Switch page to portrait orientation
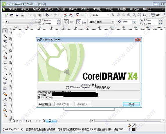This screenshot has height=134, width=166. click(66, 22)
